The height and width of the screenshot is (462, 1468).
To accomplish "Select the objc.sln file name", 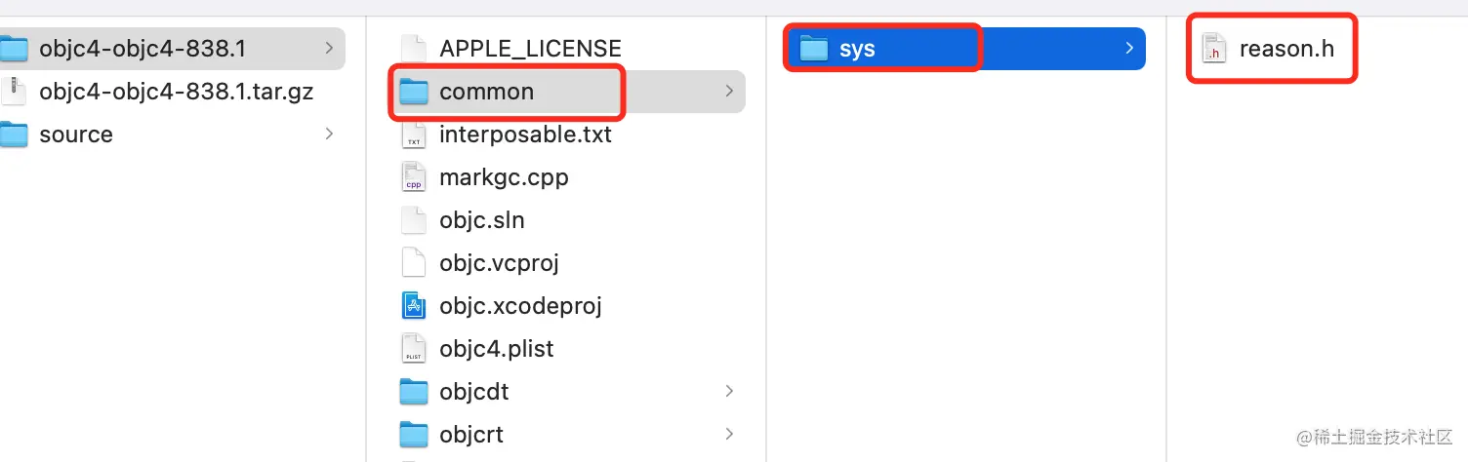I will coord(482,220).
